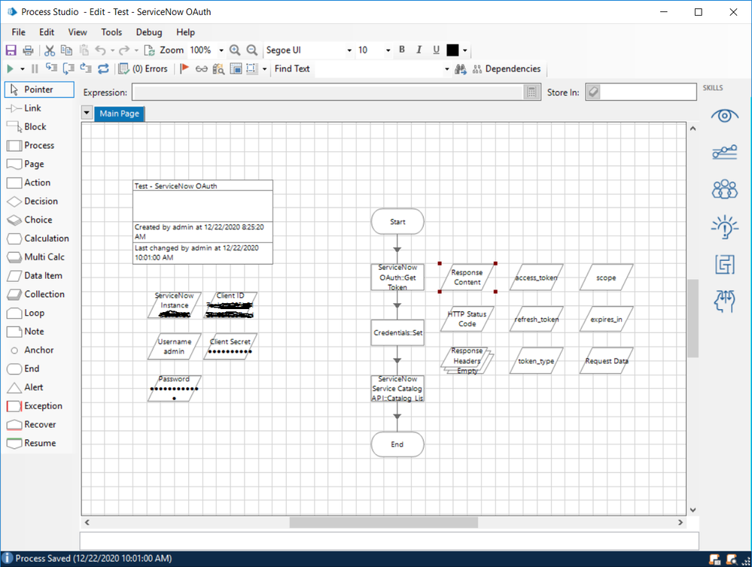The height and width of the screenshot is (567, 752).
Task: Open the font size dropdown
Action: point(388,50)
